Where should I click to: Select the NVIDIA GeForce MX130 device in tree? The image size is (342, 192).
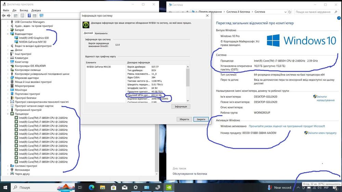32,42
